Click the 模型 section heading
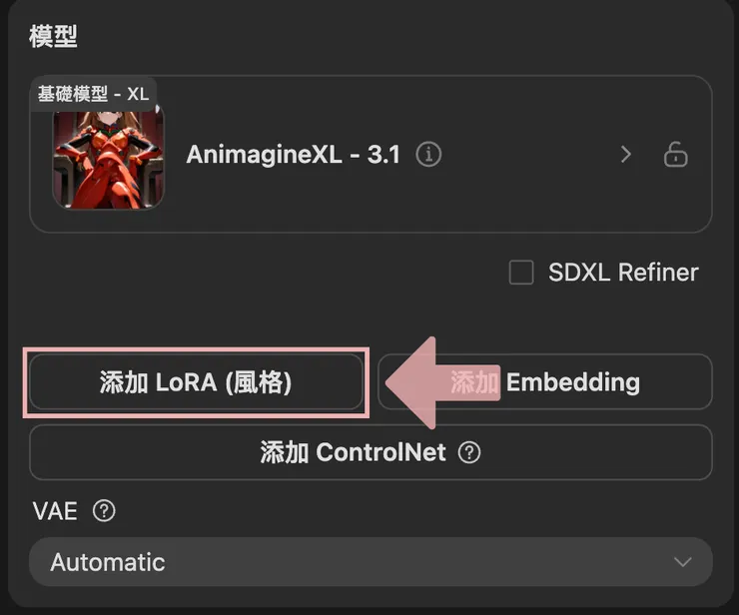 [x=55, y=37]
